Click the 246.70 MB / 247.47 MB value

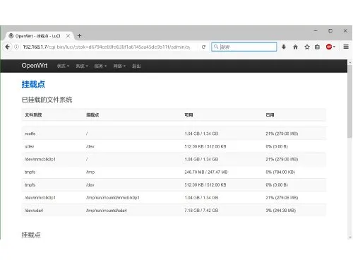(x=206, y=172)
